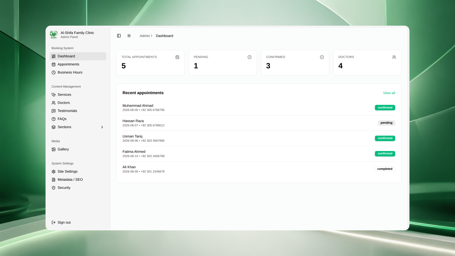
Task: Click the calendar icon on Total Appointments card
Action: click(x=177, y=57)
